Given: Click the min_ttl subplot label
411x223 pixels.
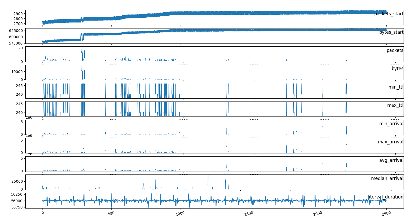Looking at the screenshot, I should 396,87.
